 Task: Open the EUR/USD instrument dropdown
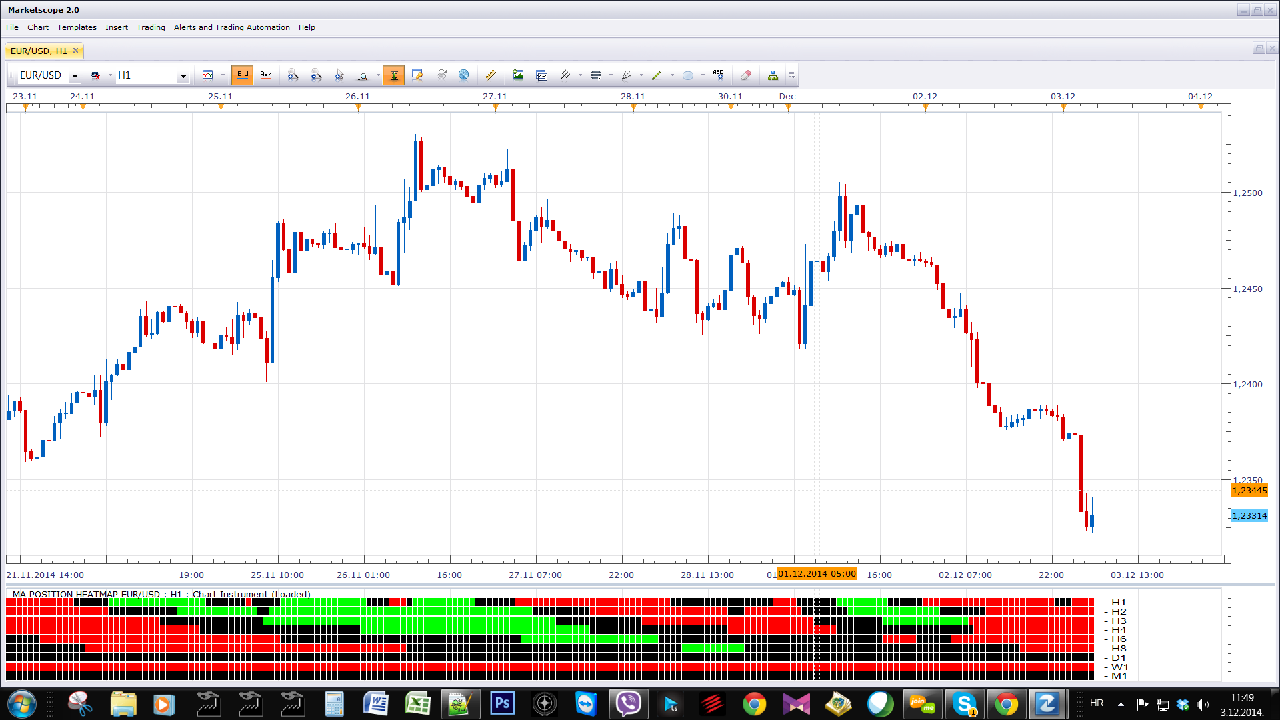(75, 76)
